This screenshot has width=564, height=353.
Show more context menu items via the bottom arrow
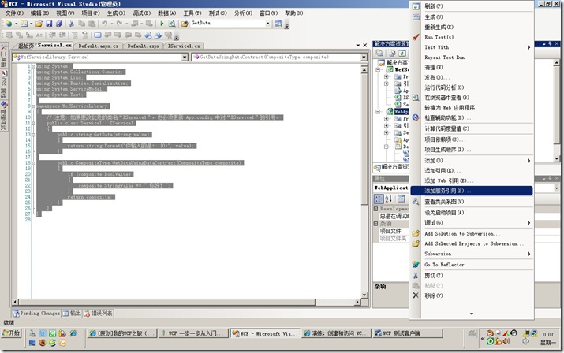472,314
